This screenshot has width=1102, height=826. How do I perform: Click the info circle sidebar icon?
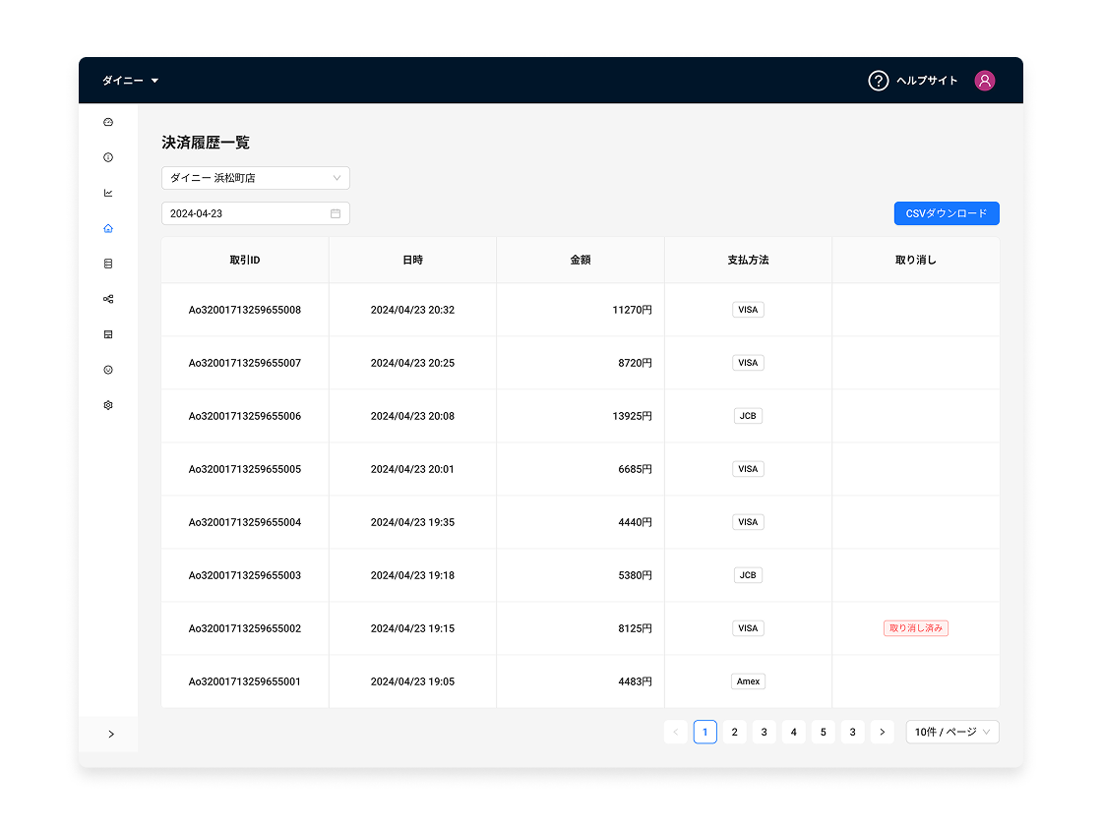pos(108,157)
